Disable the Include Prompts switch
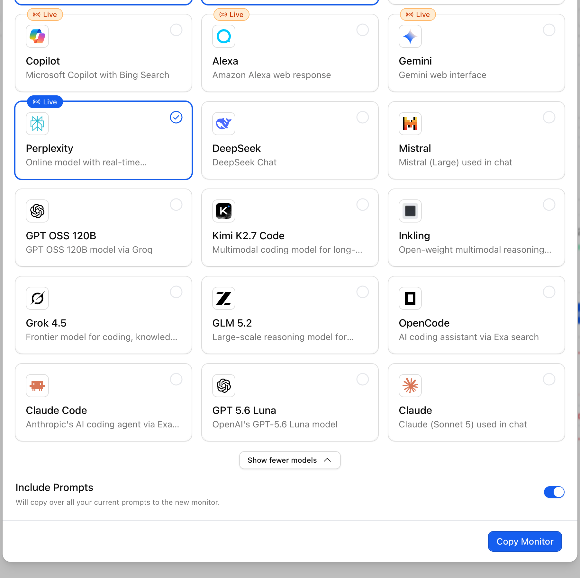The height and width of the screenshot is (578, 580). (x=554, y=492)
